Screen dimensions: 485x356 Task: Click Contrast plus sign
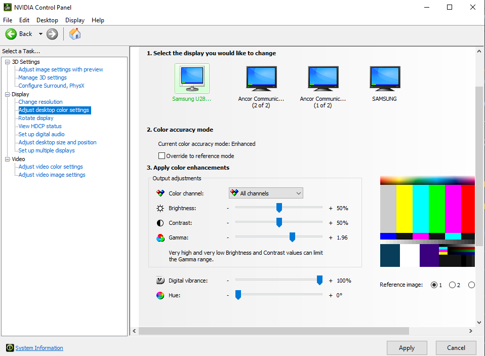331,223
